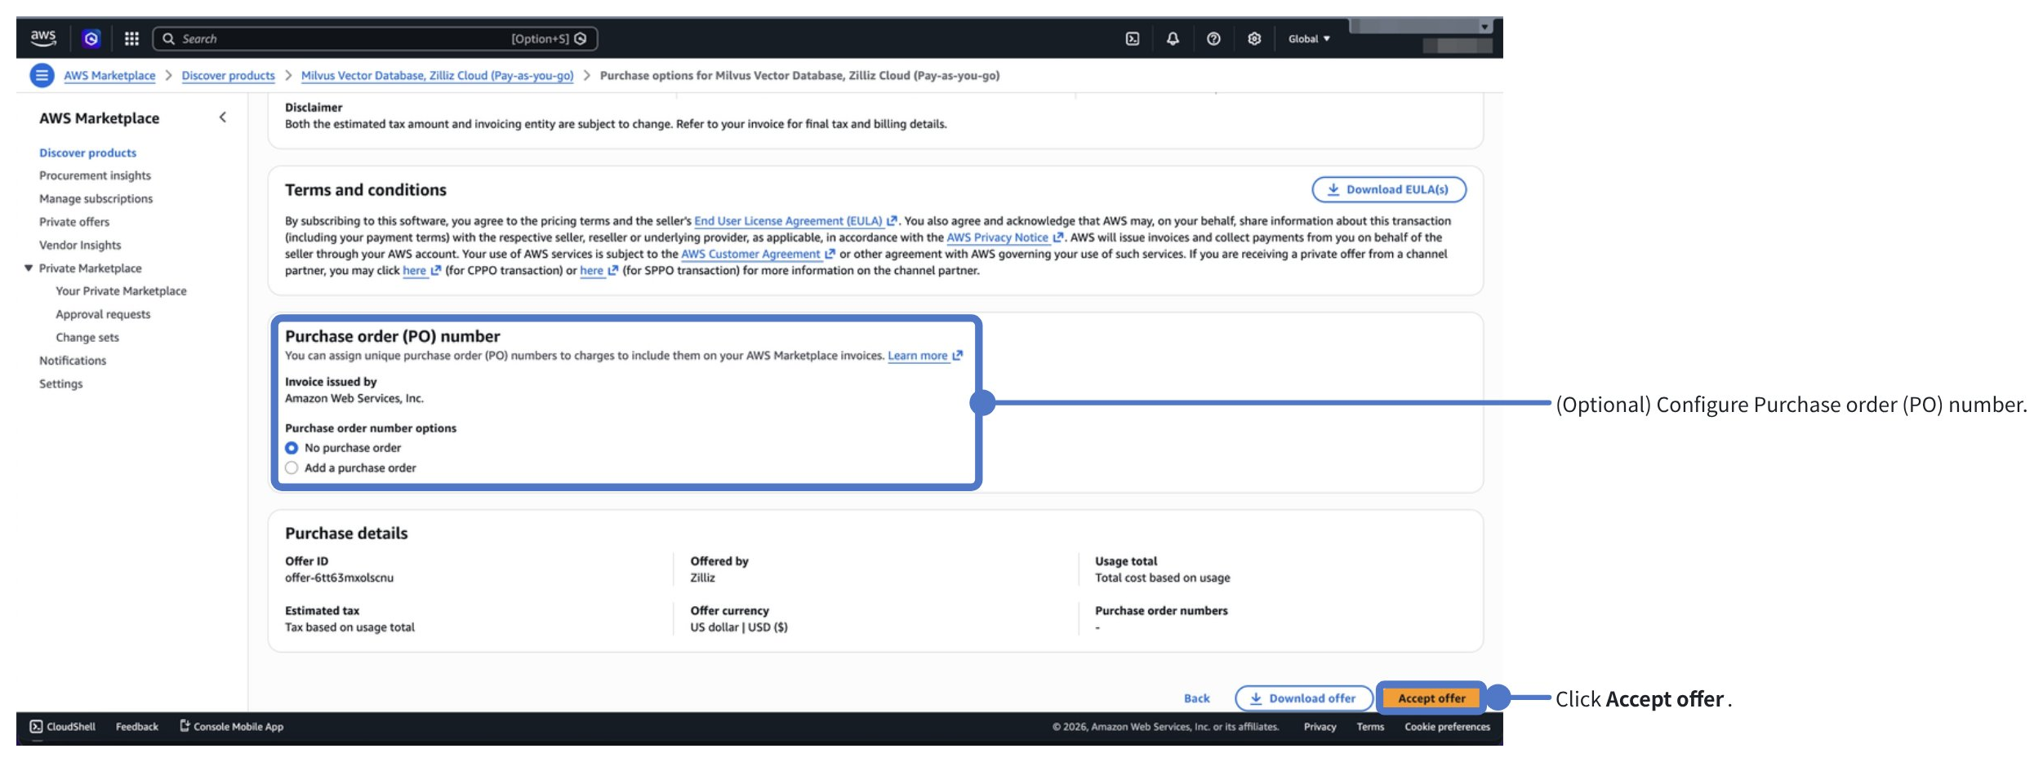Open the services grid menu
This screenshot has height=762, width=2043.
131,38
